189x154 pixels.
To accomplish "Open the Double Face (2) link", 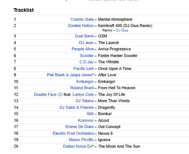I will point(48,94).
